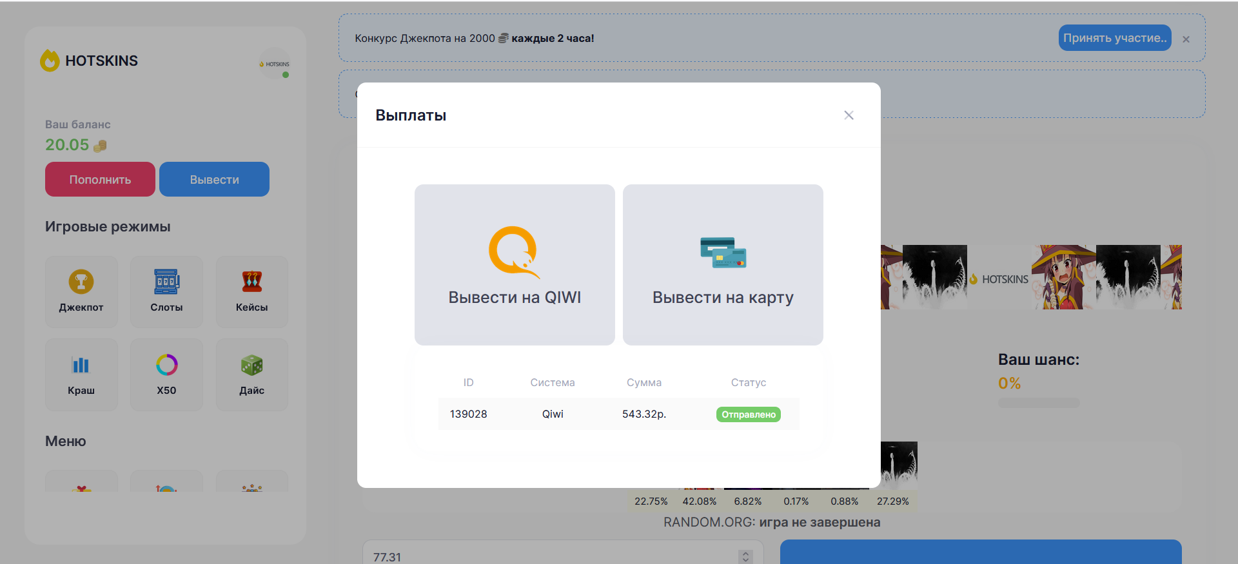Open the Джекпот game mode
This screenshot has width=1238, height=564.
(81, 291)
